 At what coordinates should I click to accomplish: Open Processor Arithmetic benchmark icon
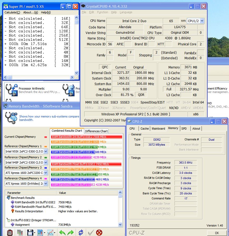11,90
